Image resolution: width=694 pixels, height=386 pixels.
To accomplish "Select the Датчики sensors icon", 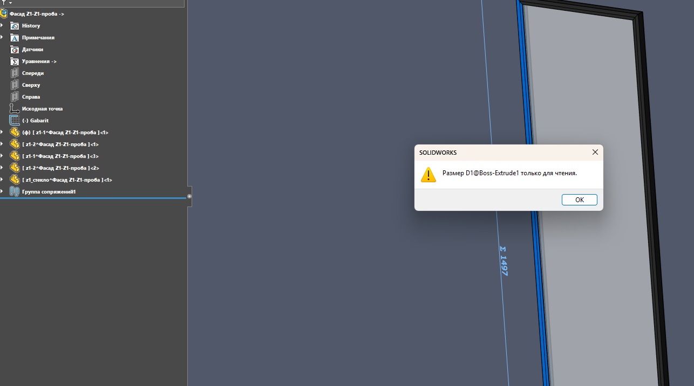I will 15,50.
